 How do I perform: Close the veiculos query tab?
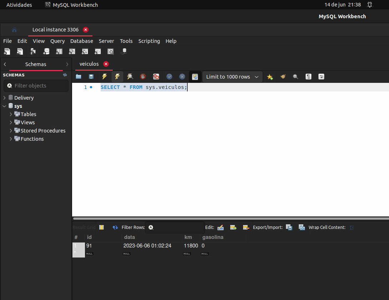(x=106, y=64)
